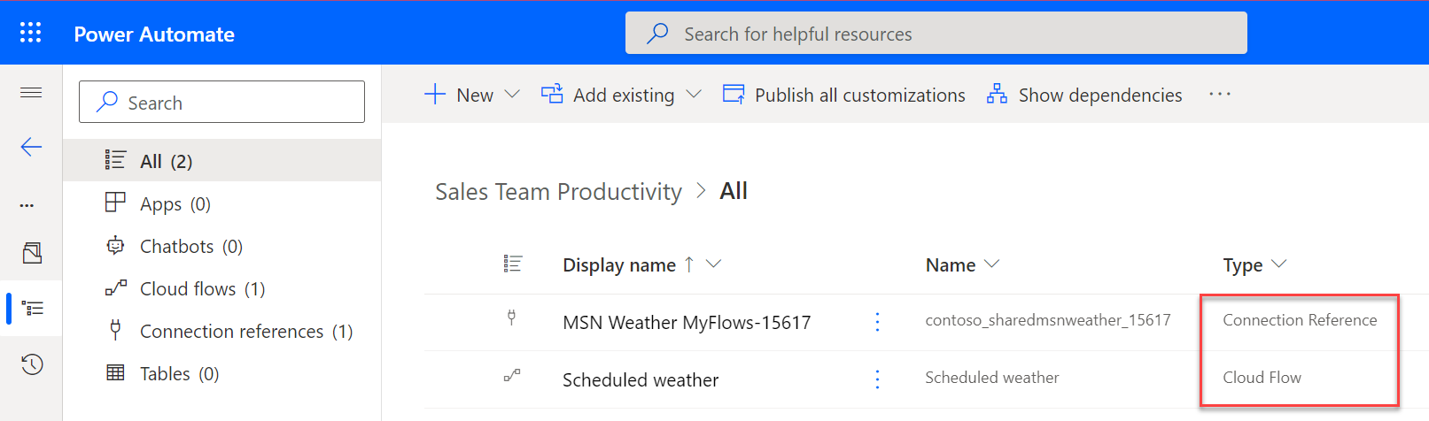Click the Connection Reference type cell

click(x=1300, y=320)
